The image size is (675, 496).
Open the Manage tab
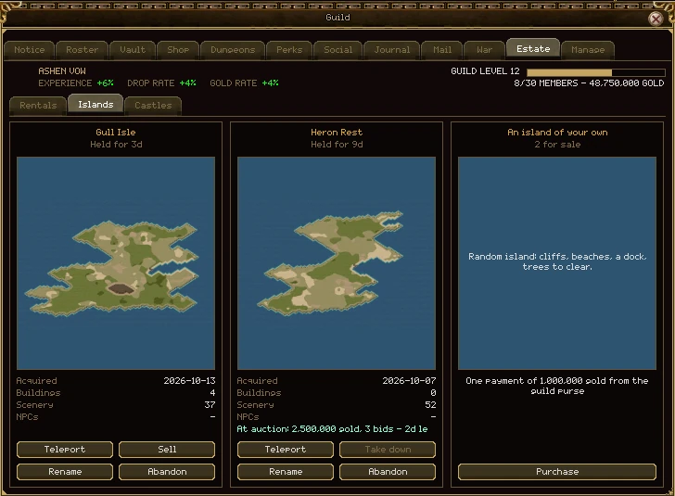pos(588,50)
